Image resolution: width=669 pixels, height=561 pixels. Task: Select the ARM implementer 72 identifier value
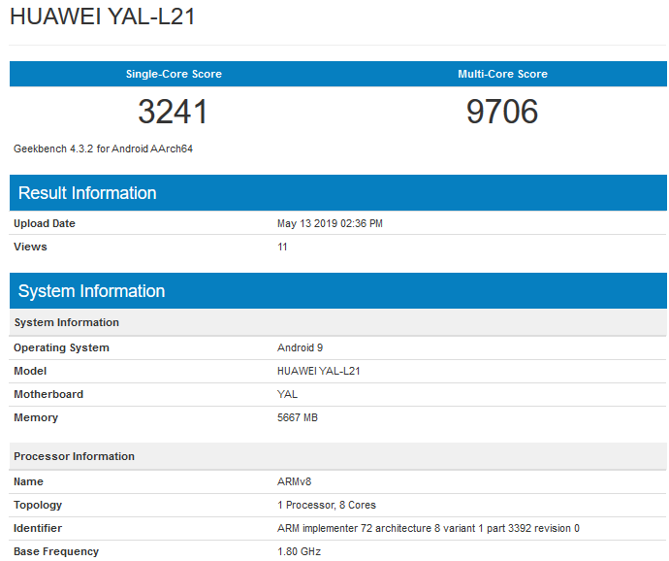[429, 528]
